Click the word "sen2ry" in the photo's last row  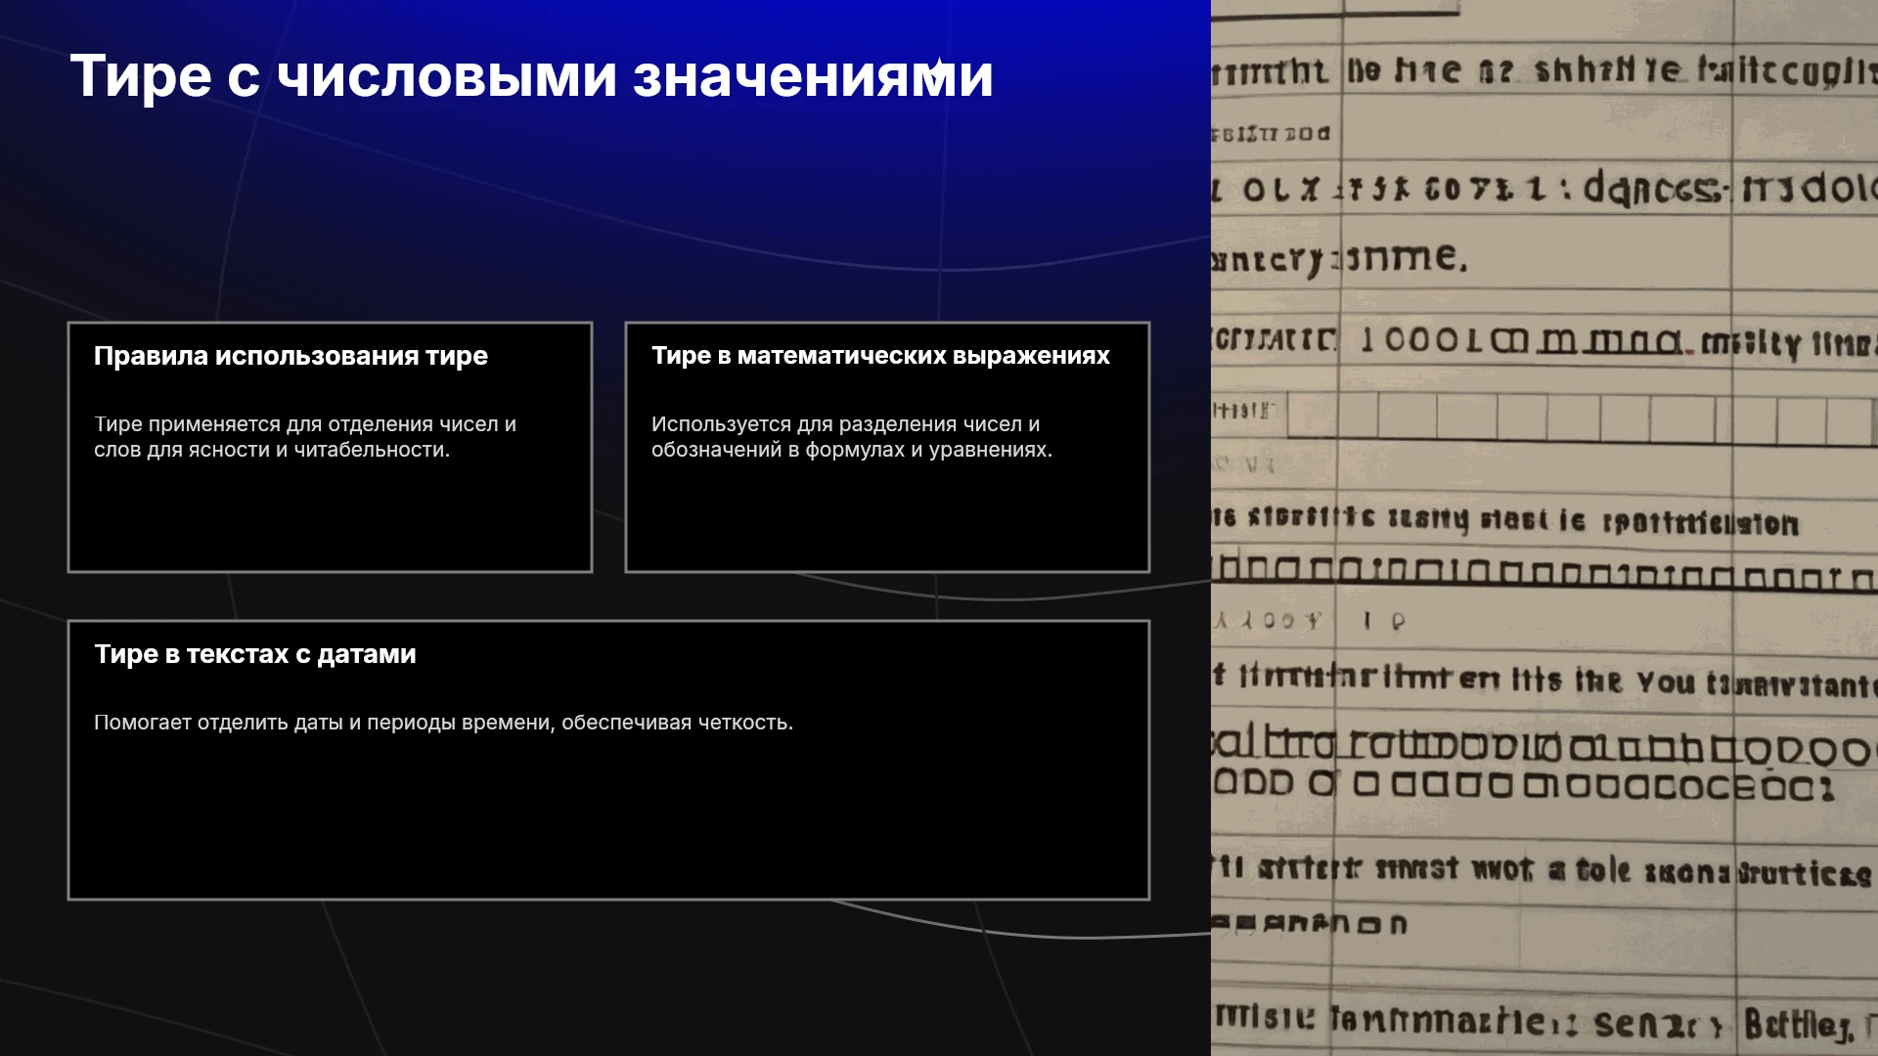(1658, 1024)
